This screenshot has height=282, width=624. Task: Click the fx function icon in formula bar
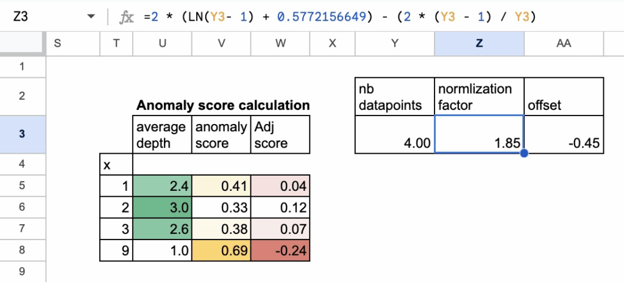click(x=126, y=17)
